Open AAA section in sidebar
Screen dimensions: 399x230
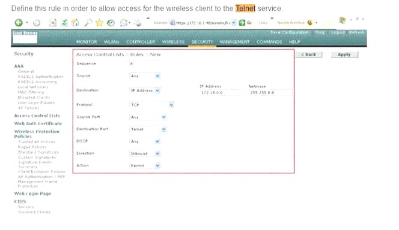pyautogui.click(x=19, y=66)
